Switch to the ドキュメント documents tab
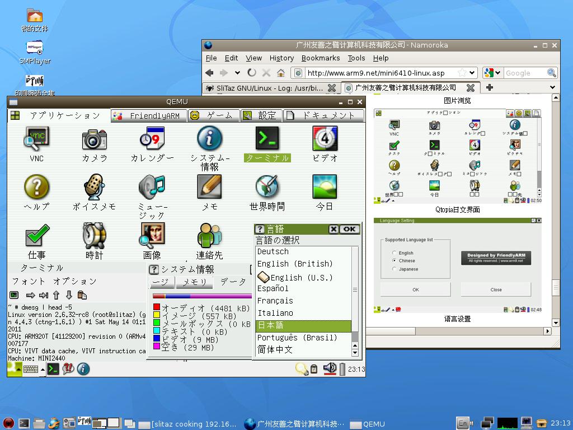 click(x=323, y=115)
